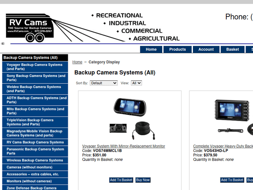
Task: Add VOS43HD-LP to basket
Action: (232, 180)
